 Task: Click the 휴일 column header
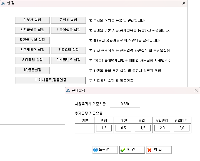coord(143,120)
